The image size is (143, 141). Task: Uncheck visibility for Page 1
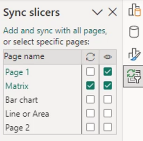click(108, 72)
